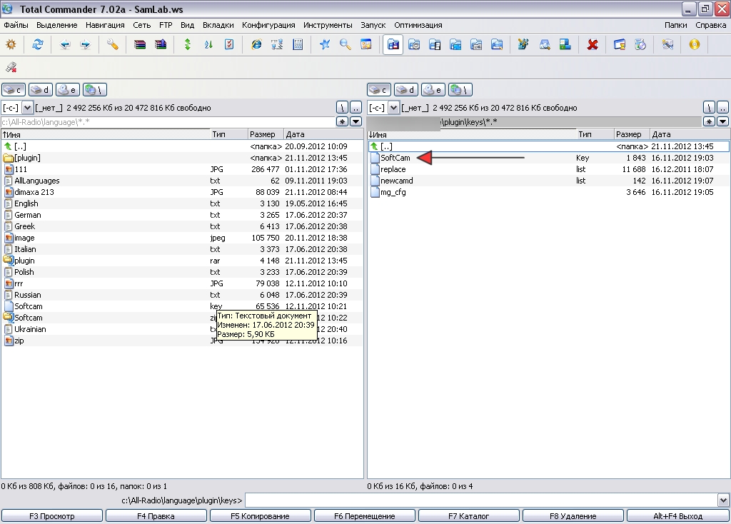Click the blue star favorites icon
The height and width of the screenshot is (524, 731).
pos(325,45)
